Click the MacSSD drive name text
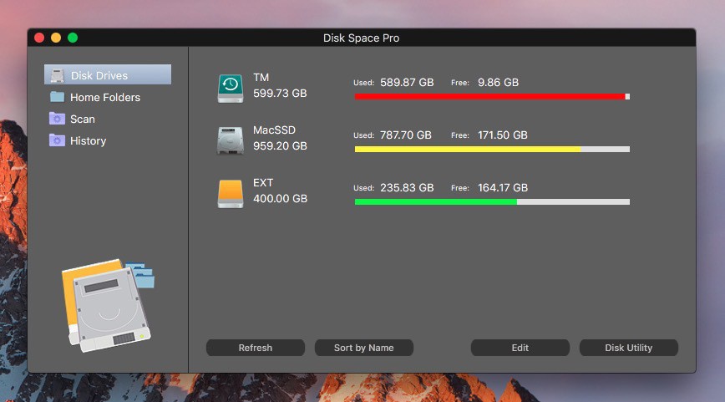The height and width of the screenshot is (402, 725). click(274, 130)
